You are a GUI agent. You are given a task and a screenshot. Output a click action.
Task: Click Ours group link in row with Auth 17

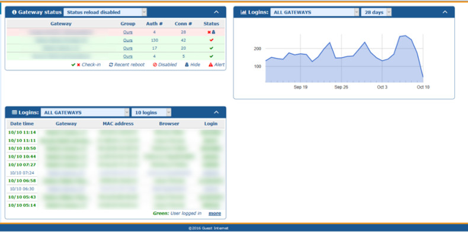click(128, 48)
